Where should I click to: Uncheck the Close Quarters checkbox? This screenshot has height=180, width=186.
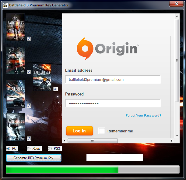pyautogui.click(x=29, y=72)
